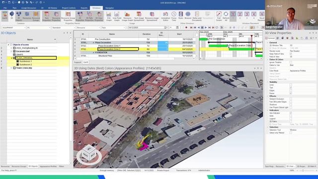Open the Browser window
318x179 pixels.
(x=188, y=15)
